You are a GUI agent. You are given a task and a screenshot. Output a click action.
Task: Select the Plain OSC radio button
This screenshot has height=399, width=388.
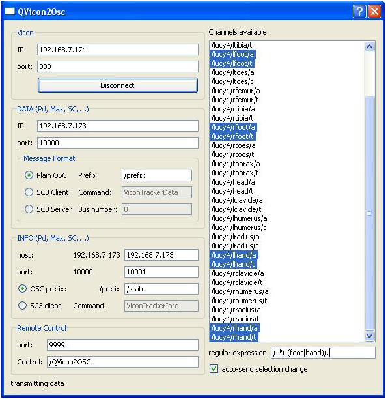pos(29,175)
